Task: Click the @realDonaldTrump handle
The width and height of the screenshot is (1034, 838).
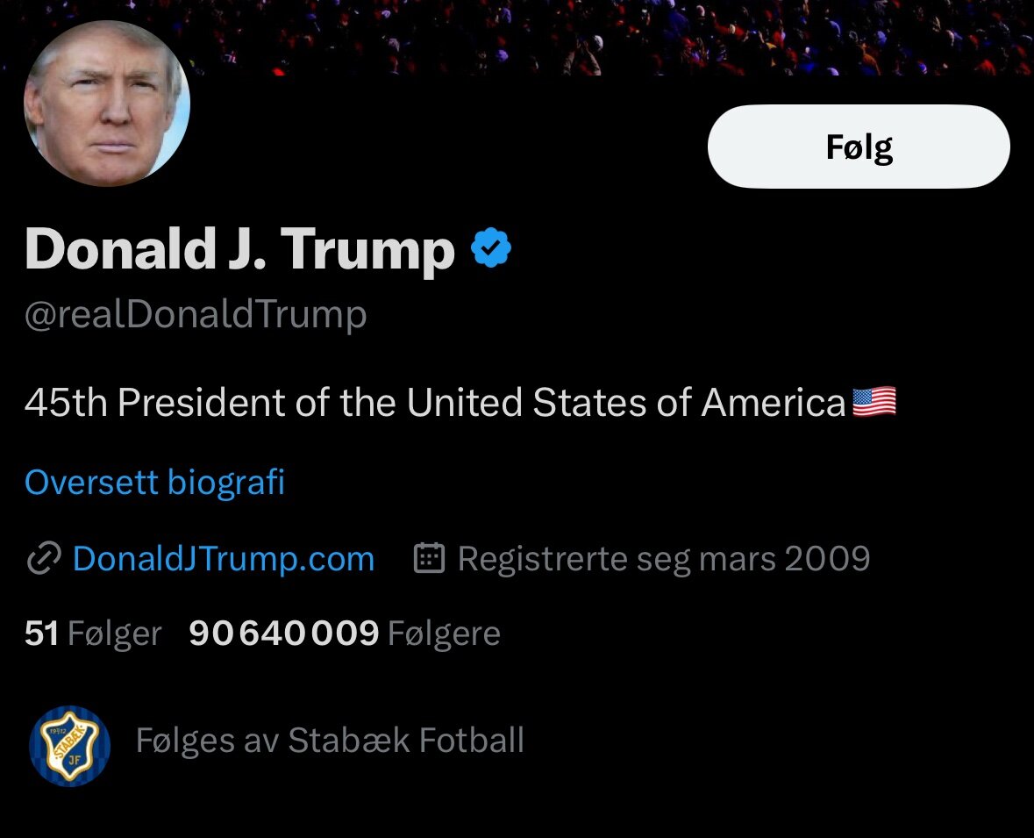Action: click(x=196, y=314)
